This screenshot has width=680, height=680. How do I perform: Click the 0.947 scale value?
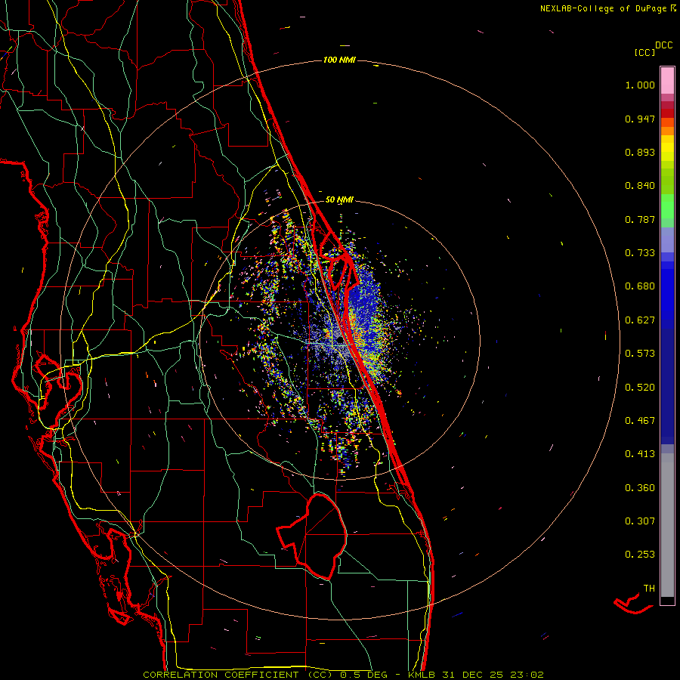[640, 119]
